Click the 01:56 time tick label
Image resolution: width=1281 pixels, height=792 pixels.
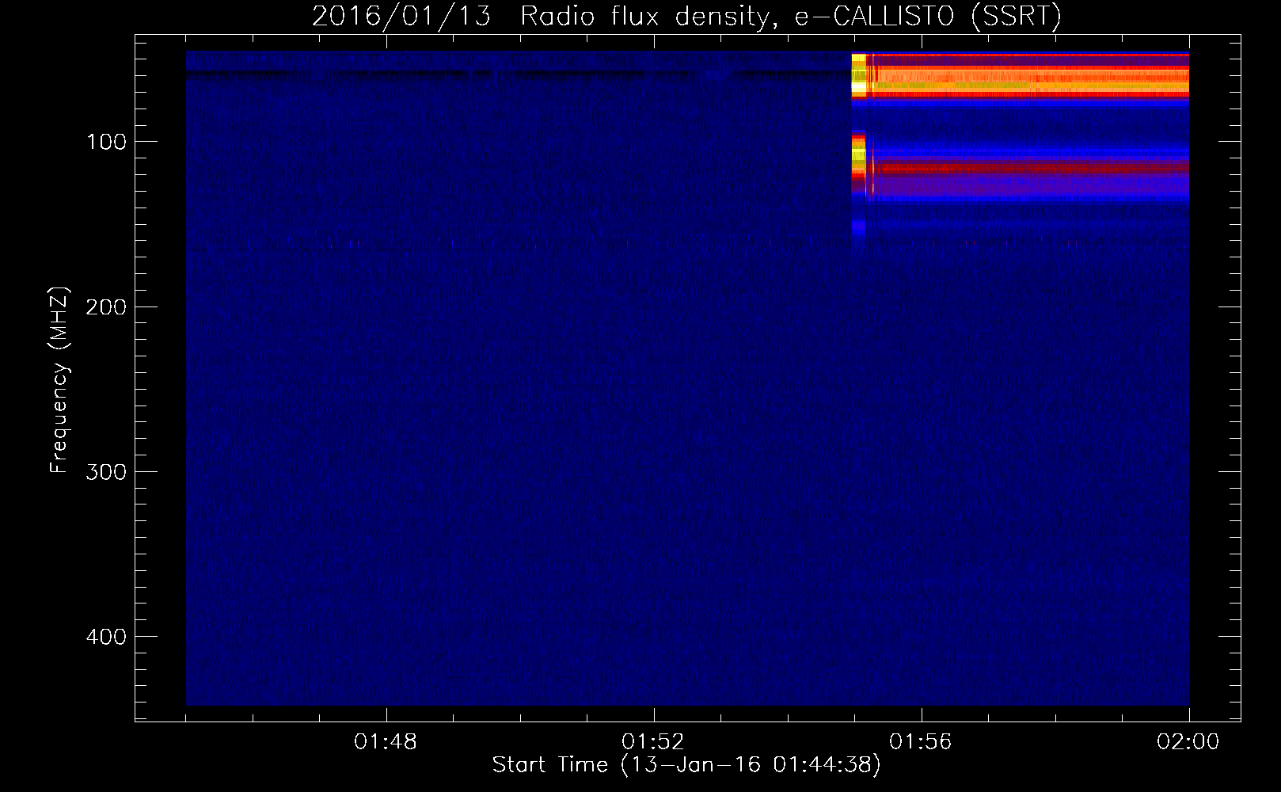click(921, 742)
